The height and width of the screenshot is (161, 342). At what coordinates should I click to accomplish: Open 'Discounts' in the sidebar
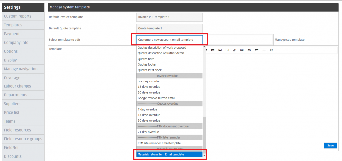tap(23, 156)
